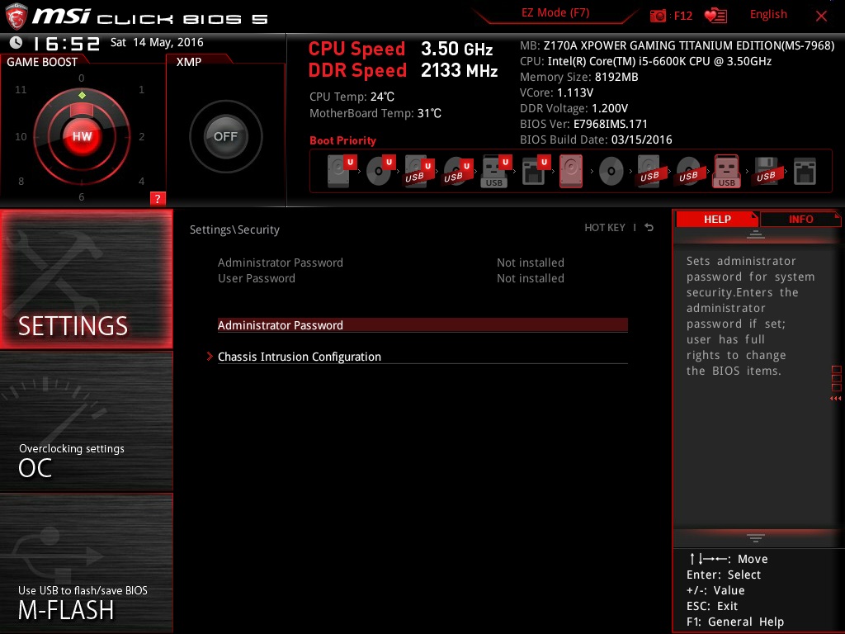Click the F12 screenshot camera icon
845x634 pixels.
tap(658, 16)
